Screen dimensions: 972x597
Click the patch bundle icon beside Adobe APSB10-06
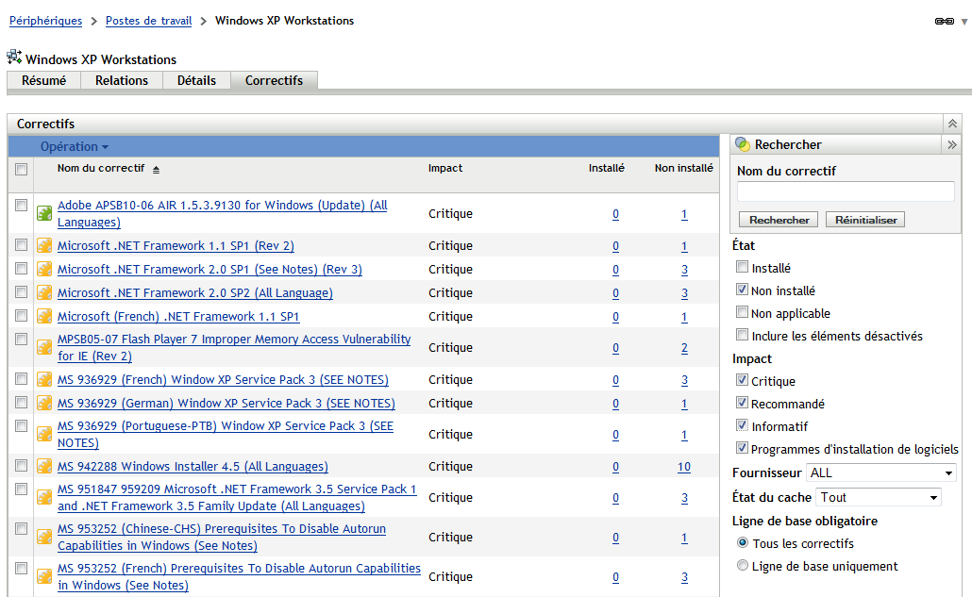43,213
